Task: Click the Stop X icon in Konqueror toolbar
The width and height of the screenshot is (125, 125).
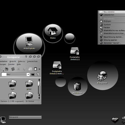Action: [18, 69]
